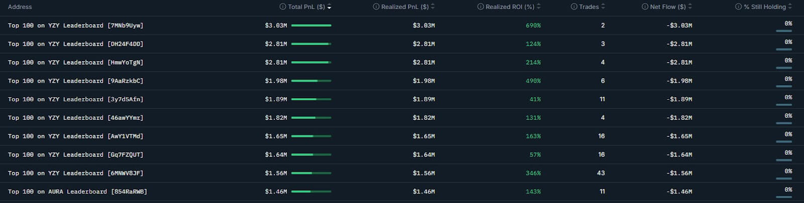Click the 0% still holding in [854RaRWB] row
The image size is (804, 203).
[x=788, y=190]
